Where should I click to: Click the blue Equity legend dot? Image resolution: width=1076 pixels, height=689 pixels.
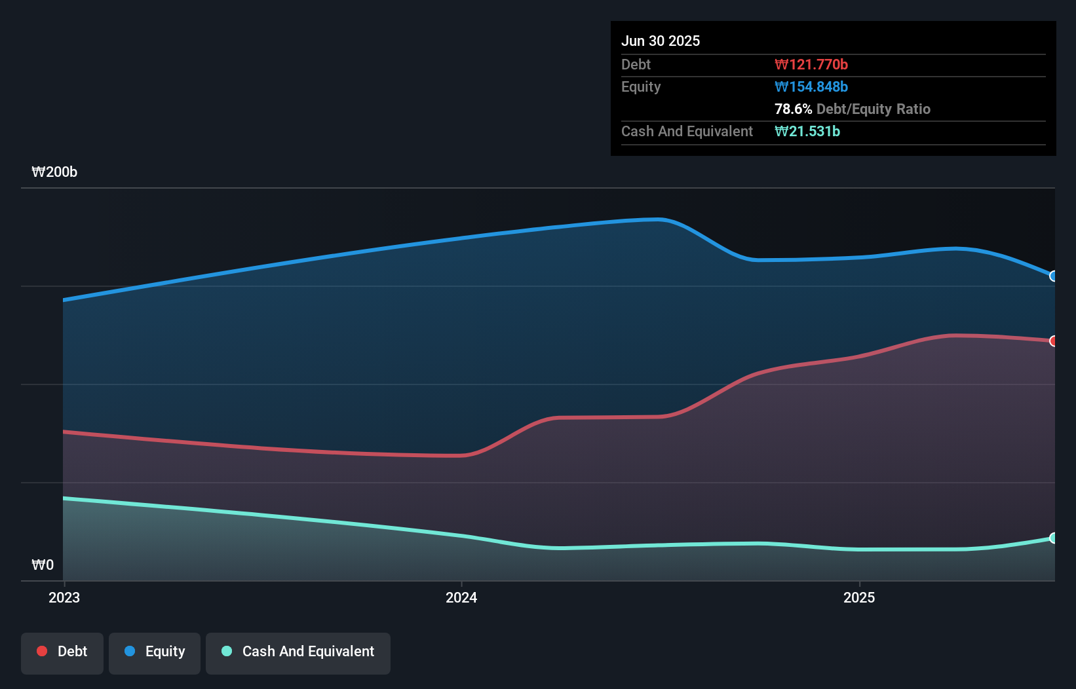tap(129, 651)
